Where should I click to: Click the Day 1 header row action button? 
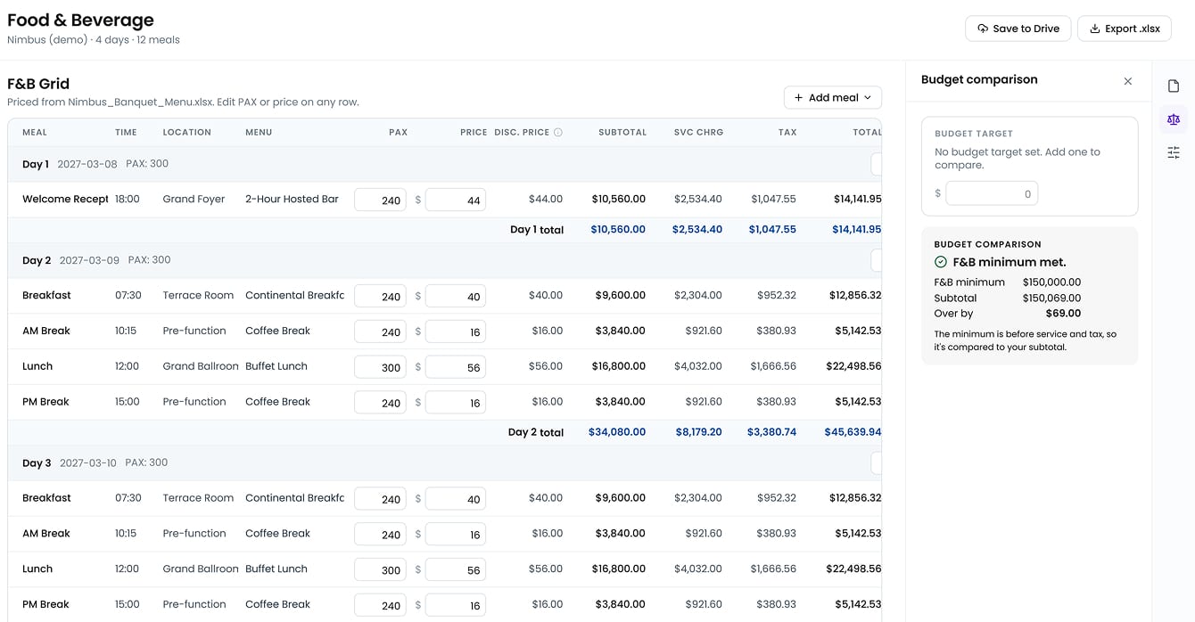tap(876, 164)
